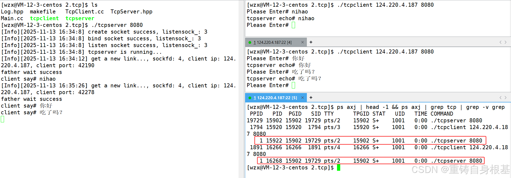Click the PID value '15920' in its row's PID column
The image size is (511, 178).
coord(274,127)
